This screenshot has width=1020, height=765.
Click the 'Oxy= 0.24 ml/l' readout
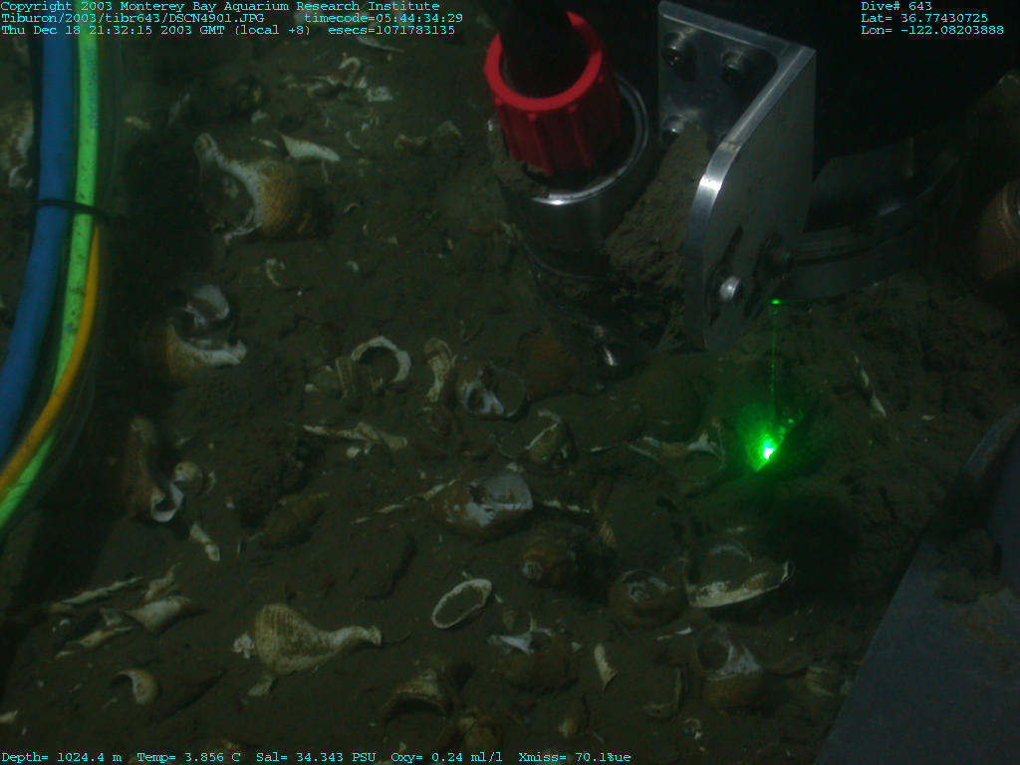click(x=446, y=757)
